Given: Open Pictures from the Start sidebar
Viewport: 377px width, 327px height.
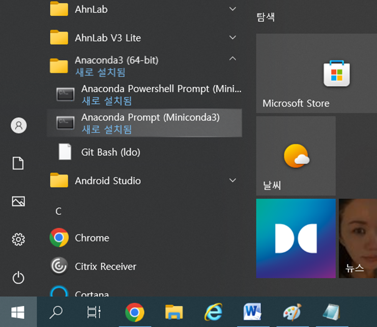Looking at the screenshot, I should tap(18, 201).
